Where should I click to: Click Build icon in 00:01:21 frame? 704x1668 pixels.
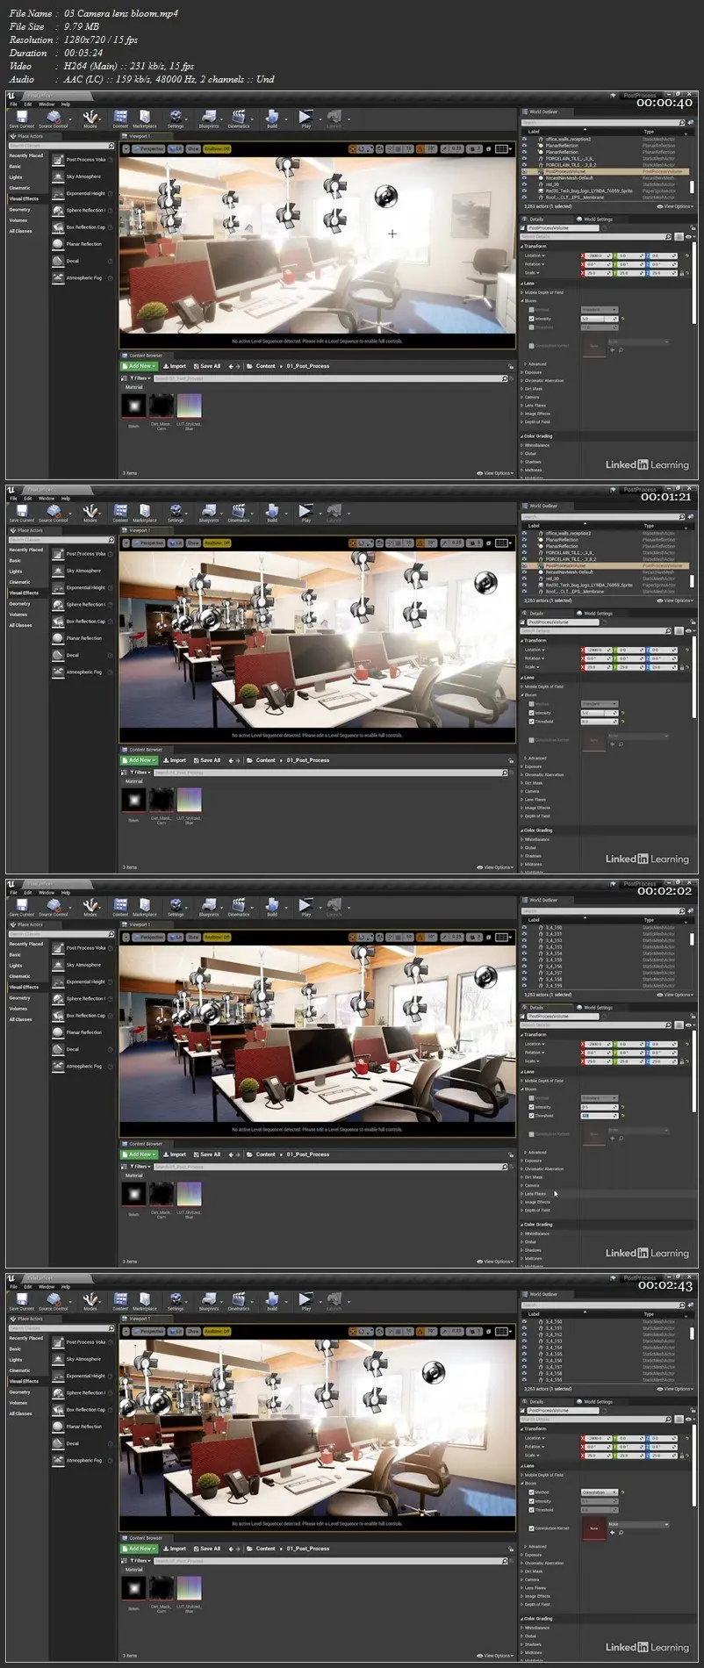click(x=272, y=512)
